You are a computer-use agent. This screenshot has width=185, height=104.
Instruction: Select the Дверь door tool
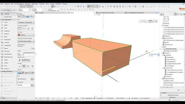pos(8,25)
